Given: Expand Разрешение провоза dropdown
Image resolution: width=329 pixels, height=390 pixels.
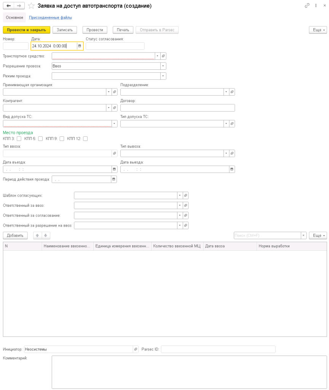Looking at the screenshot, I should 163,66.
